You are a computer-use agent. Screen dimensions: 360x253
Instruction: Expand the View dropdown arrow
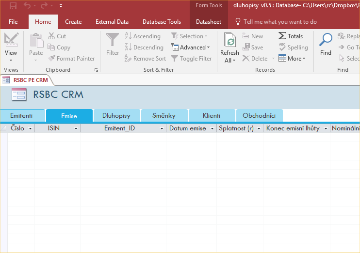click(x=11, y=60)
